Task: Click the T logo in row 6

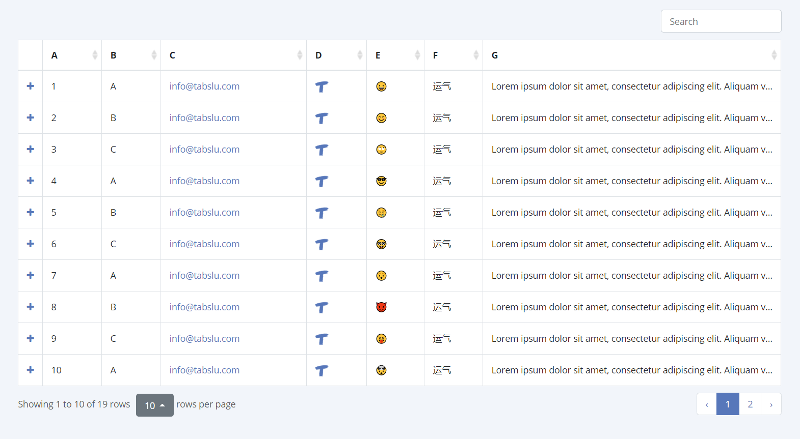Action: pyautogui.click(x=322, y=245)
